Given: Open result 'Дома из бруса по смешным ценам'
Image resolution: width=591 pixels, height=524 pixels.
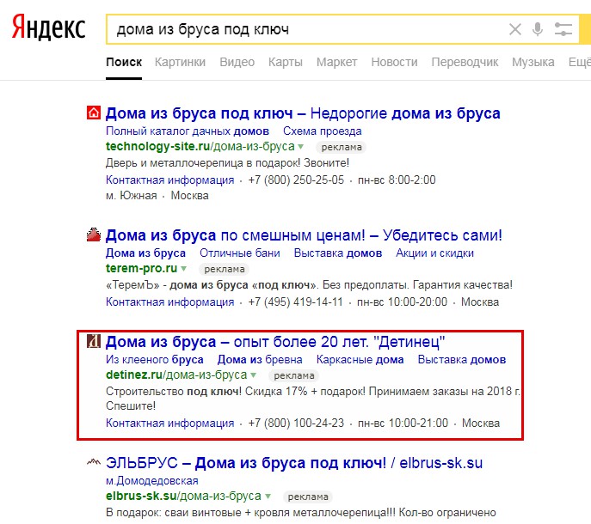Looking at the screenshot, I should click(304, 235).
